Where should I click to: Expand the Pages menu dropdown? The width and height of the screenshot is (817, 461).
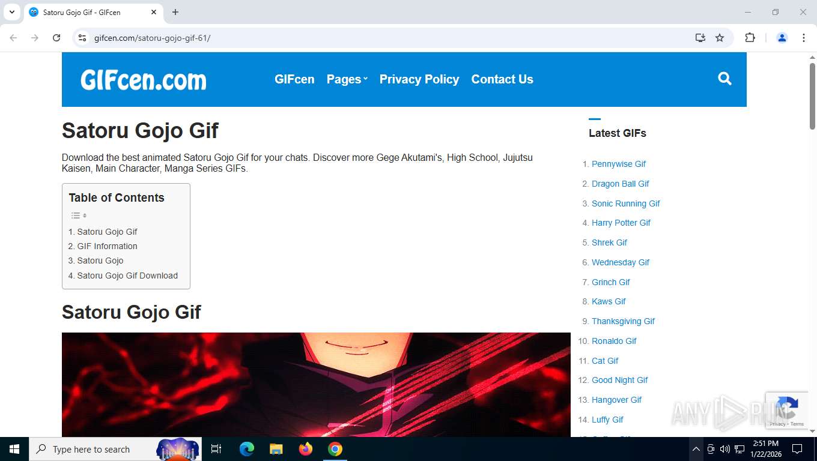pyautogui.click(x=347, y=79)
